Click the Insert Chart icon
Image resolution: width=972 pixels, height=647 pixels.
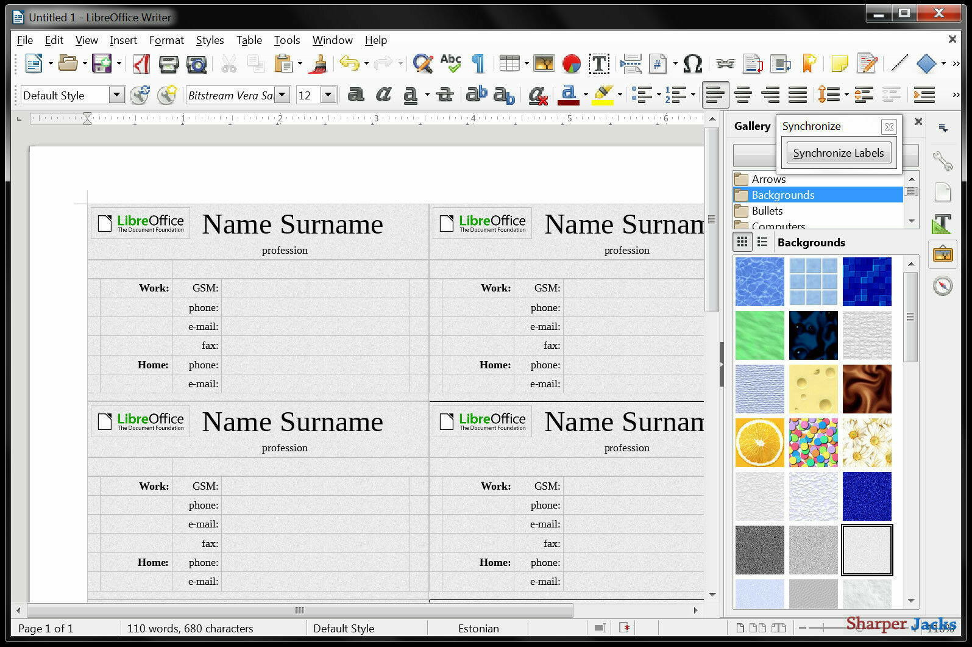click(572, 63)
